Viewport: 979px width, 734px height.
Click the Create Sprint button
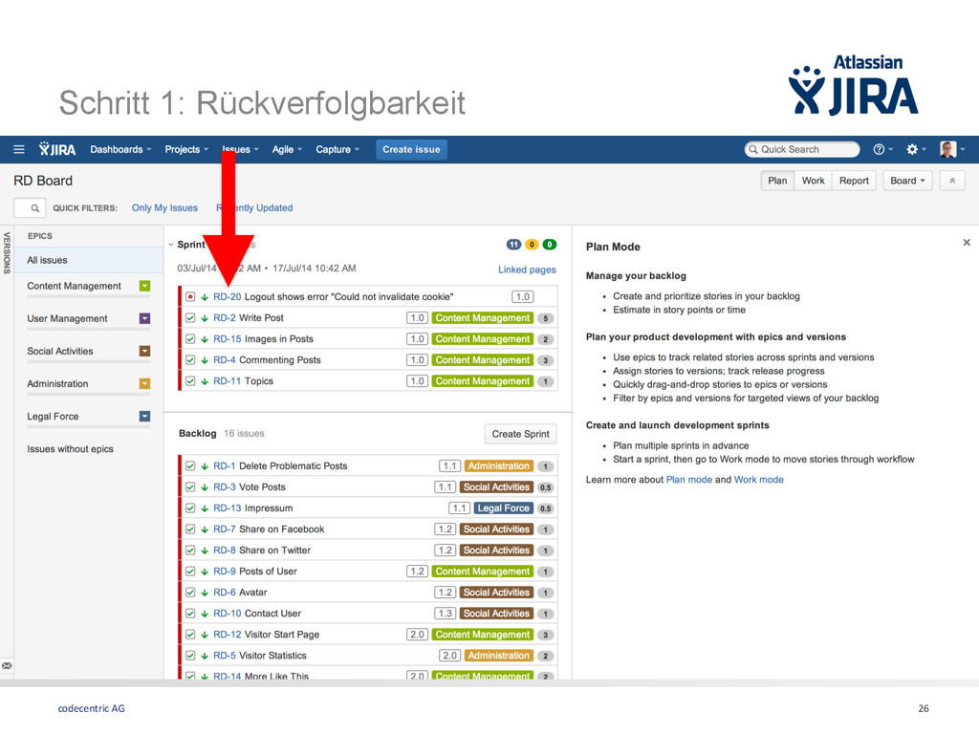520,434
